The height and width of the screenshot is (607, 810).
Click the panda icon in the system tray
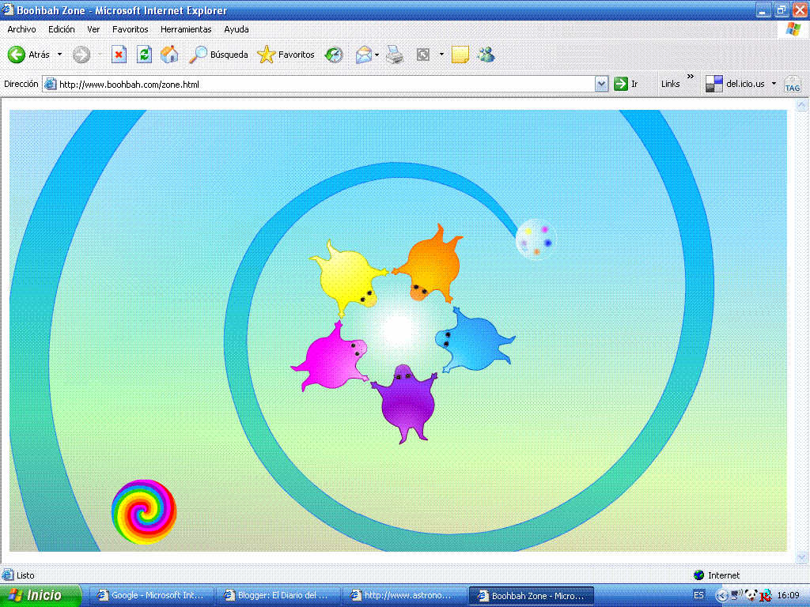point(751,595)
